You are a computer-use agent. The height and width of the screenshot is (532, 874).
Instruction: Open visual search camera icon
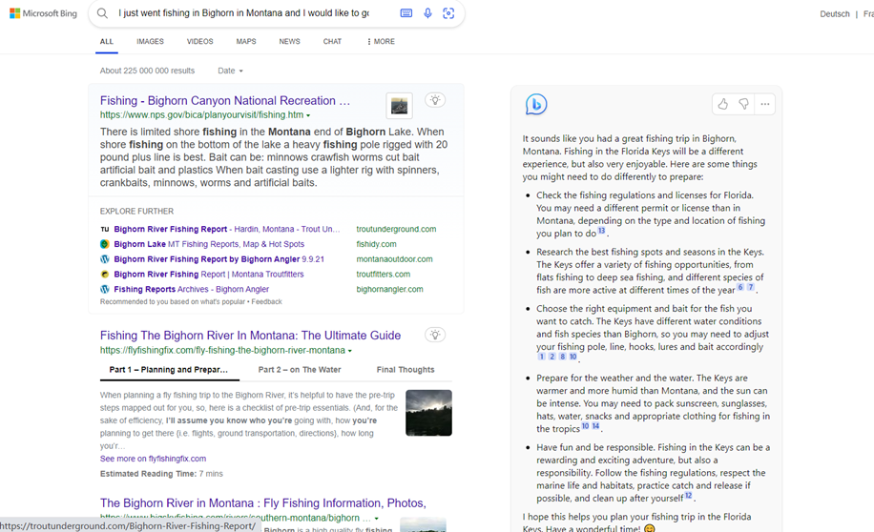pyautogui.click(x=448, y=13)
